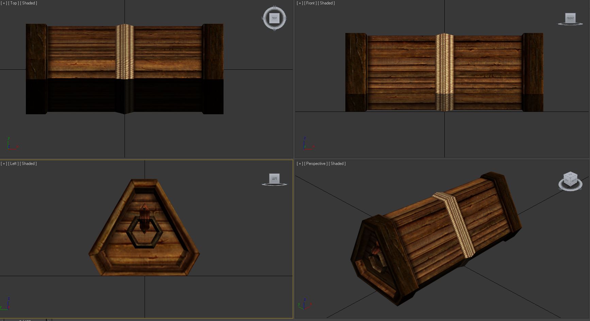This screenshot has width=590, height=321.
Task: Click the LEFT face of the Left viewport ViewCube
Action: point(274,179)
